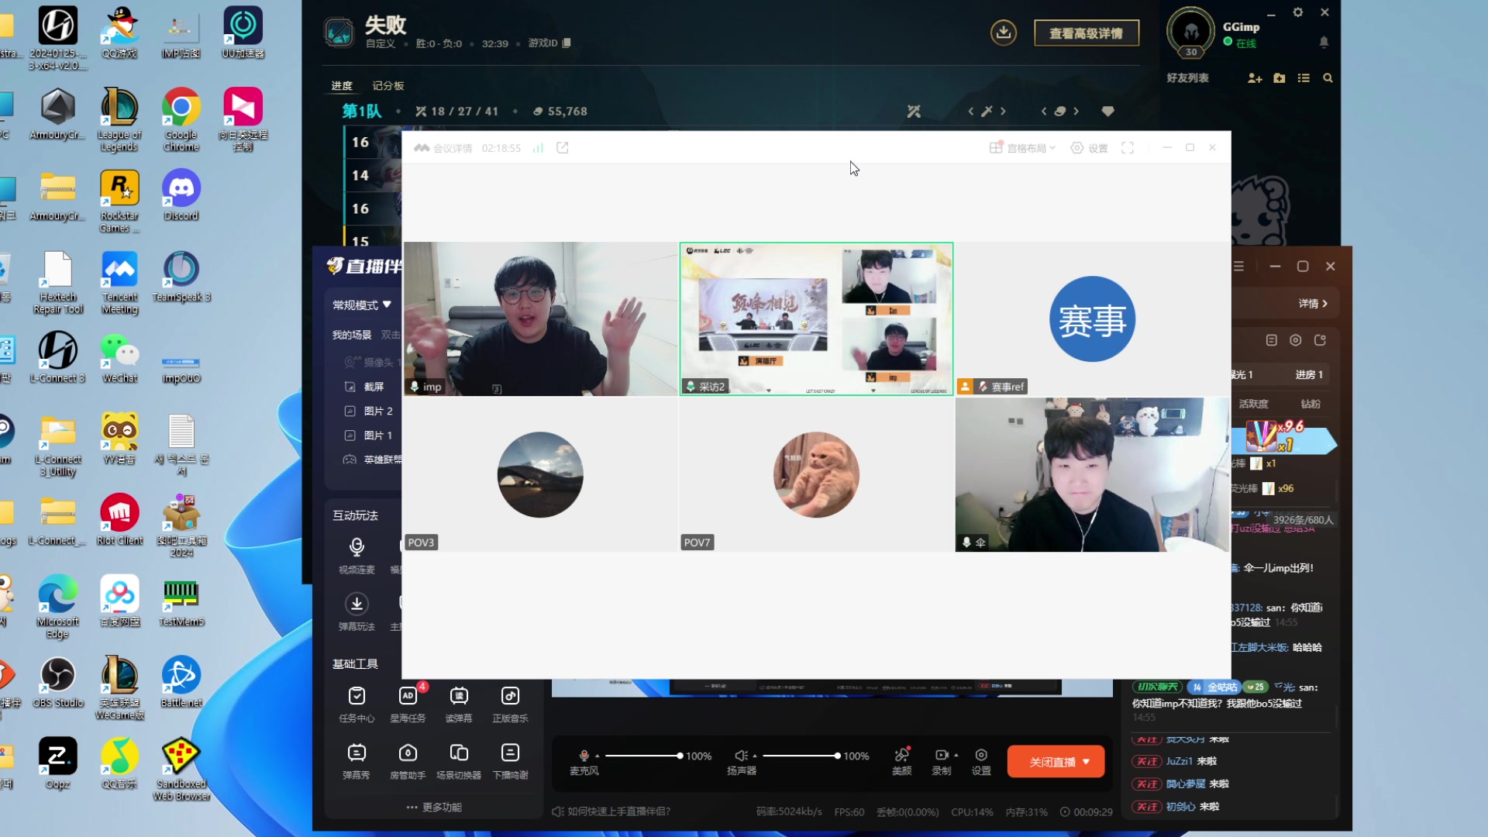
Task: Open 设置 in streaming bottom bar
Action: click(x=981, y=761)
